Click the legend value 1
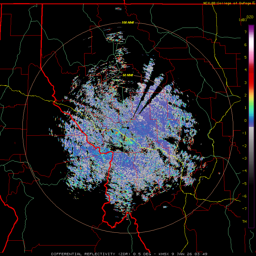The height and width of the screenshot is (256, 256). 245,108
